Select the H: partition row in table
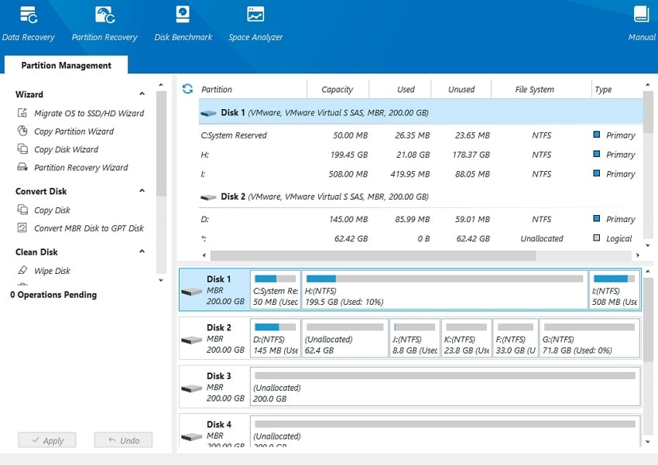The width and height of the screenshot is (658, 465). [420, 154]
